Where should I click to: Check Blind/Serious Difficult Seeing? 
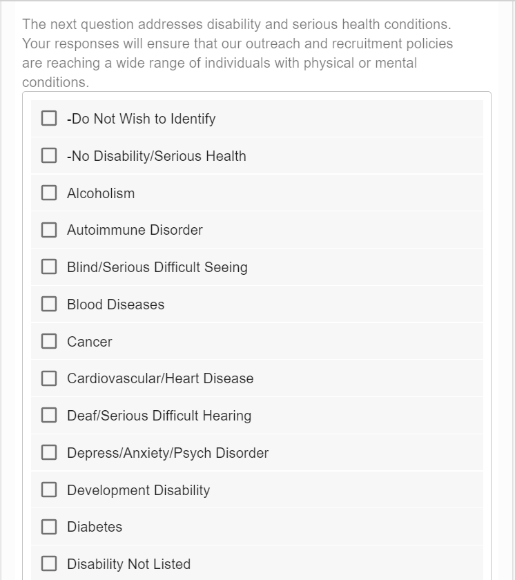[x=49, y=267]
